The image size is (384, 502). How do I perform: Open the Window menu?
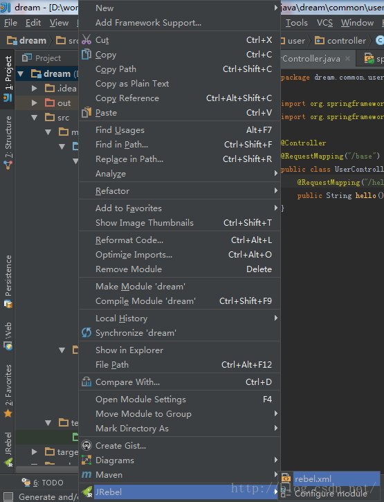point(357,23)
